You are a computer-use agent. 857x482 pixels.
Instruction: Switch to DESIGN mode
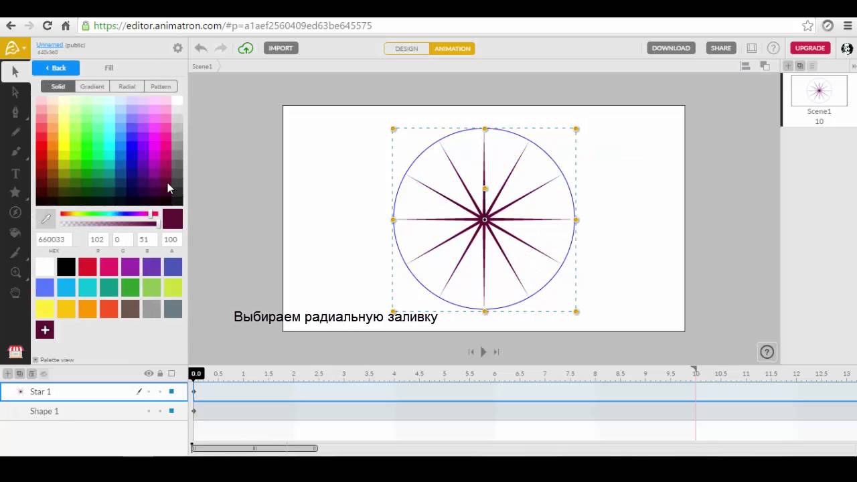pyautogui.click(x=406, y=48)
